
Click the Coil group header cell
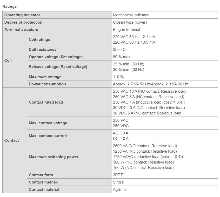[x=8, y=60]
